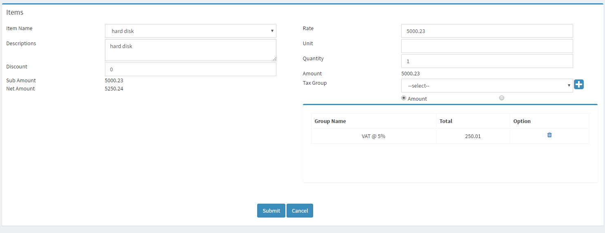The width and height of the screenshot is (605, 233).
Task: Focus the Rate input field
Action: click(x=487, y=31)
